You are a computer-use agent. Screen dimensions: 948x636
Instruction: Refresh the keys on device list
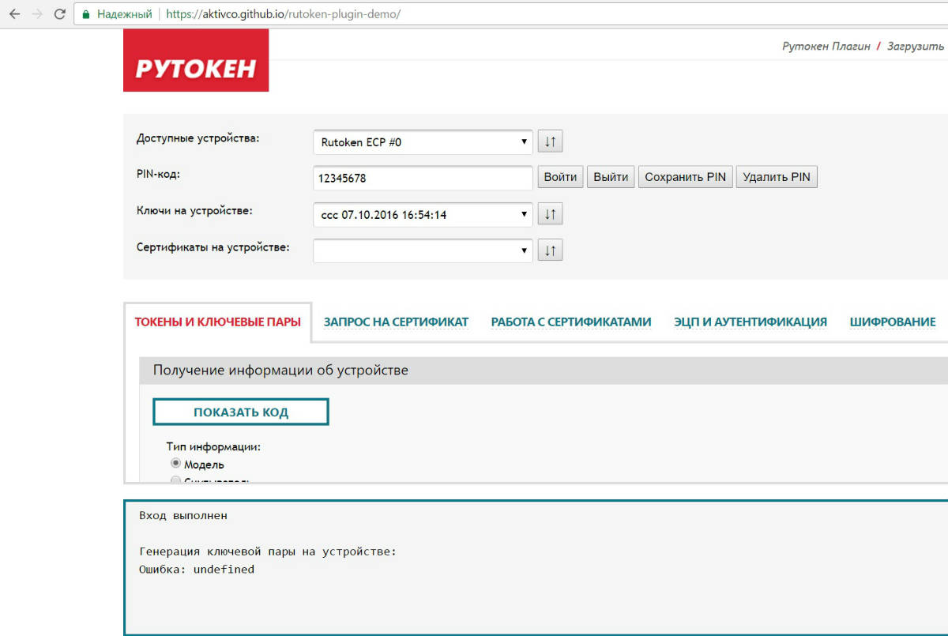point(550,214)
